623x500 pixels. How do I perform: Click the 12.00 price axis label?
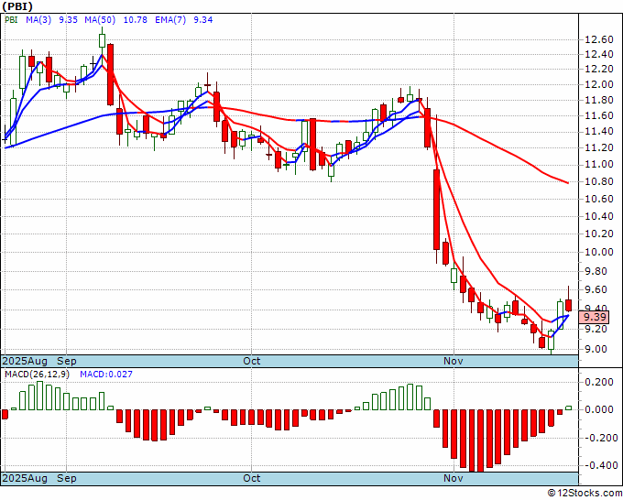[599, 84]
